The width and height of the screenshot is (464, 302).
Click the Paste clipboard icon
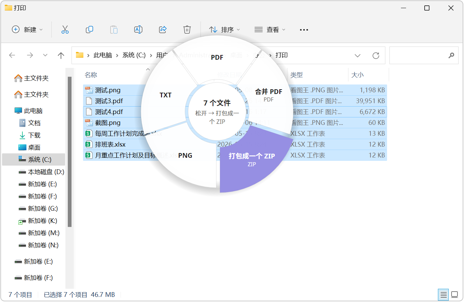[114, 30]
